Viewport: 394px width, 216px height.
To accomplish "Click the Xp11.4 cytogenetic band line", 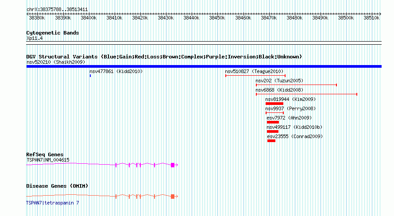I will (204, 43).
